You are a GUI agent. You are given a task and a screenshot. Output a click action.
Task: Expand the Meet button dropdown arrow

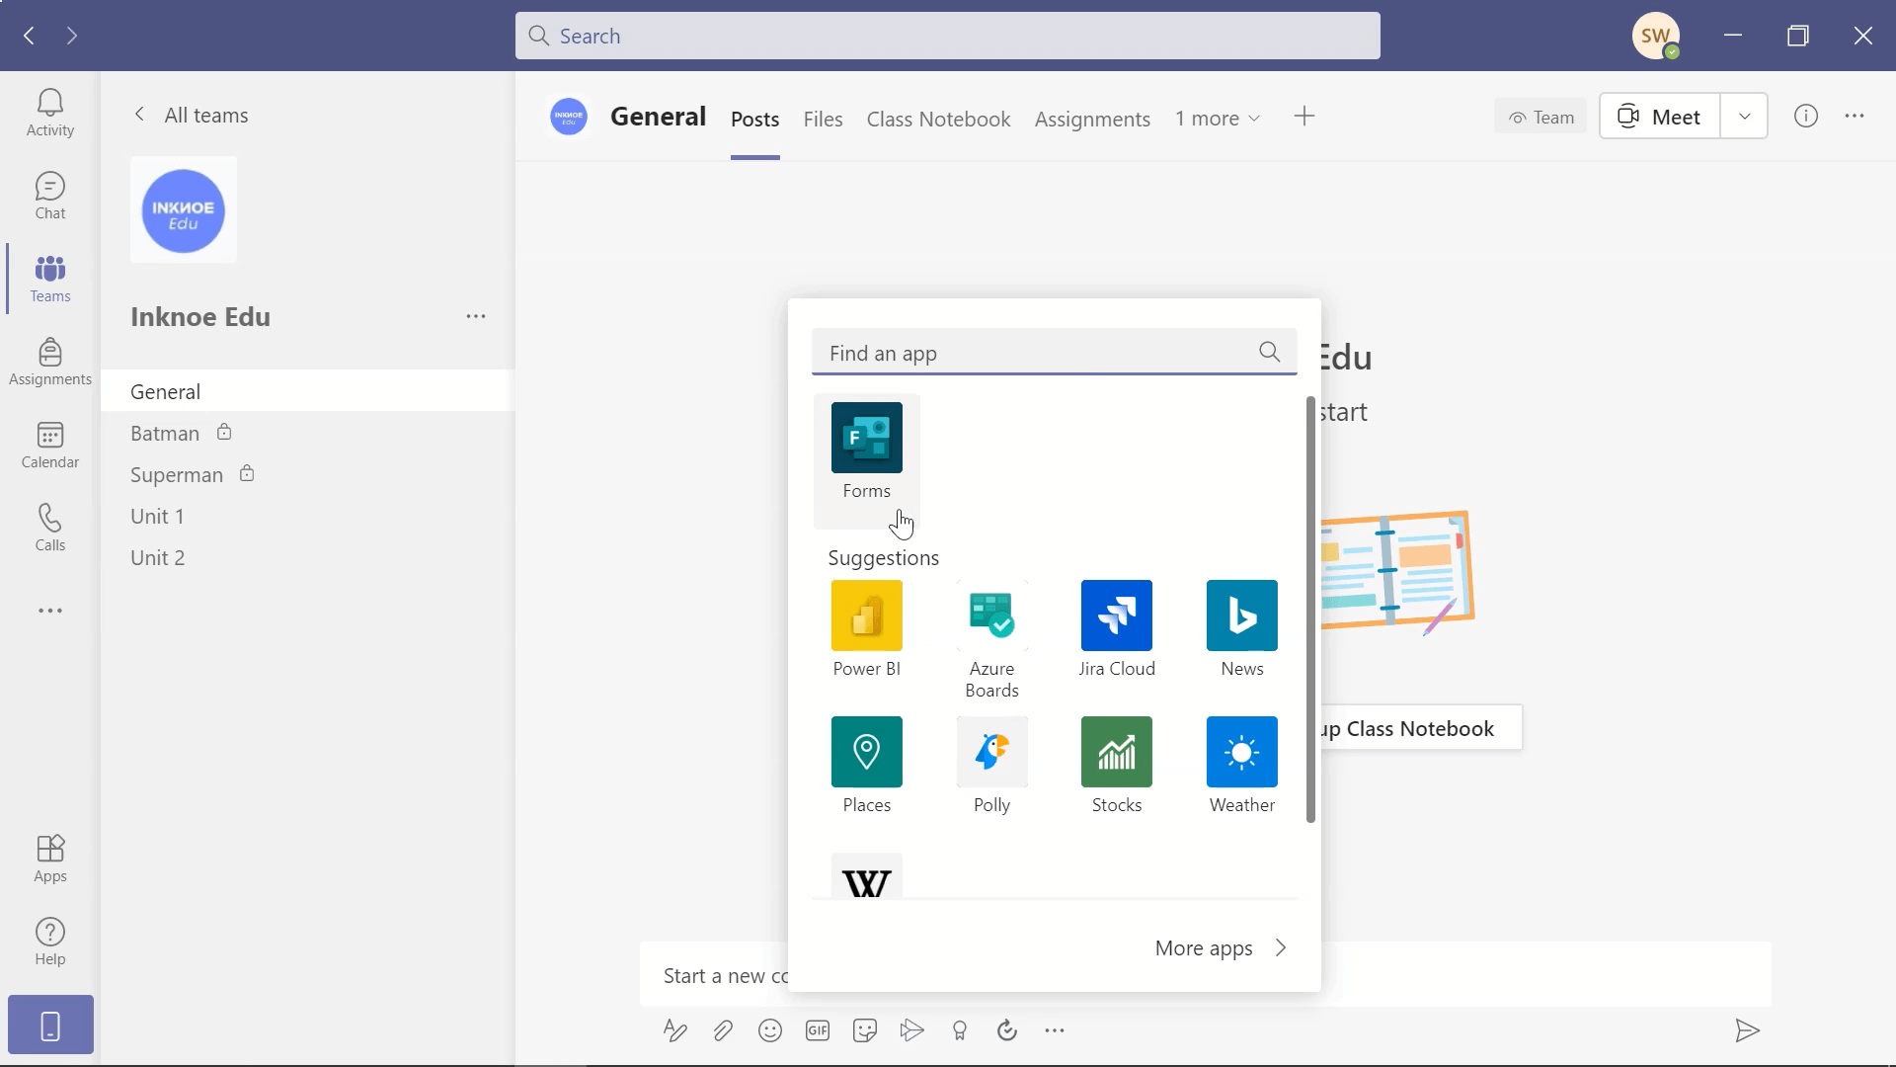coord(1744,116)
